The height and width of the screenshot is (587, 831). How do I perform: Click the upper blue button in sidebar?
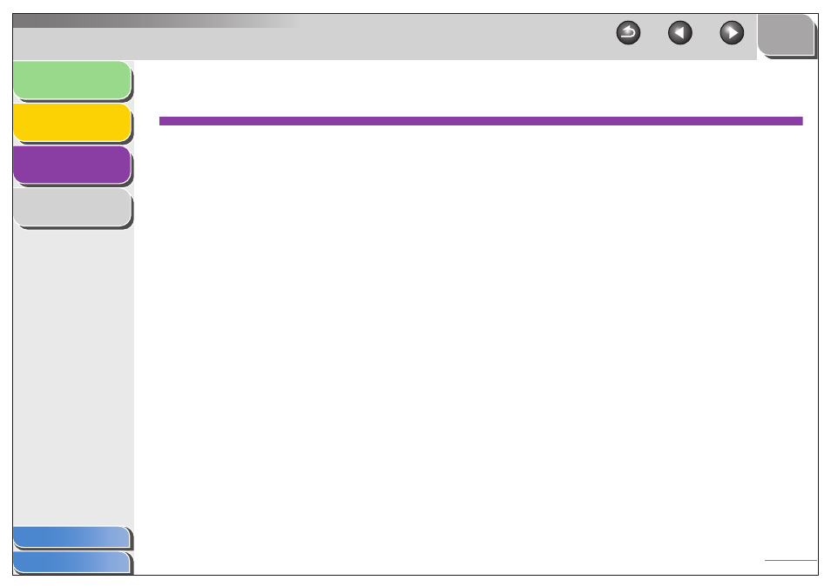71,537
